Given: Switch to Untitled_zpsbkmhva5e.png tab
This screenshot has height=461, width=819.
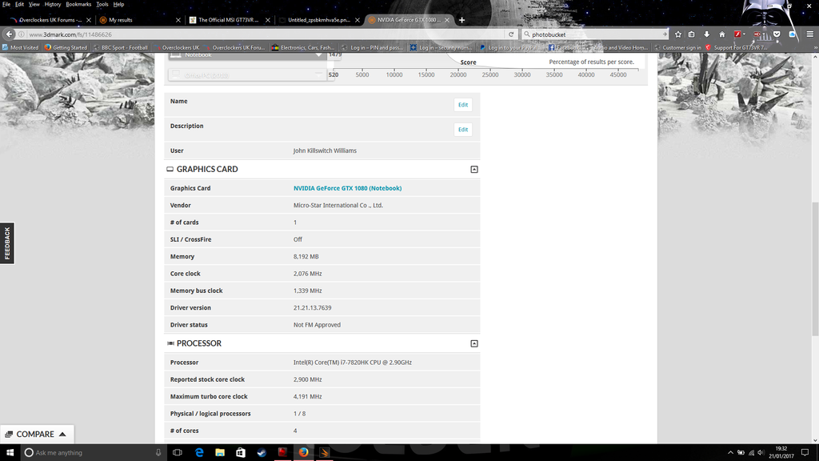Looking at the screenshot, I should (318, 20).
